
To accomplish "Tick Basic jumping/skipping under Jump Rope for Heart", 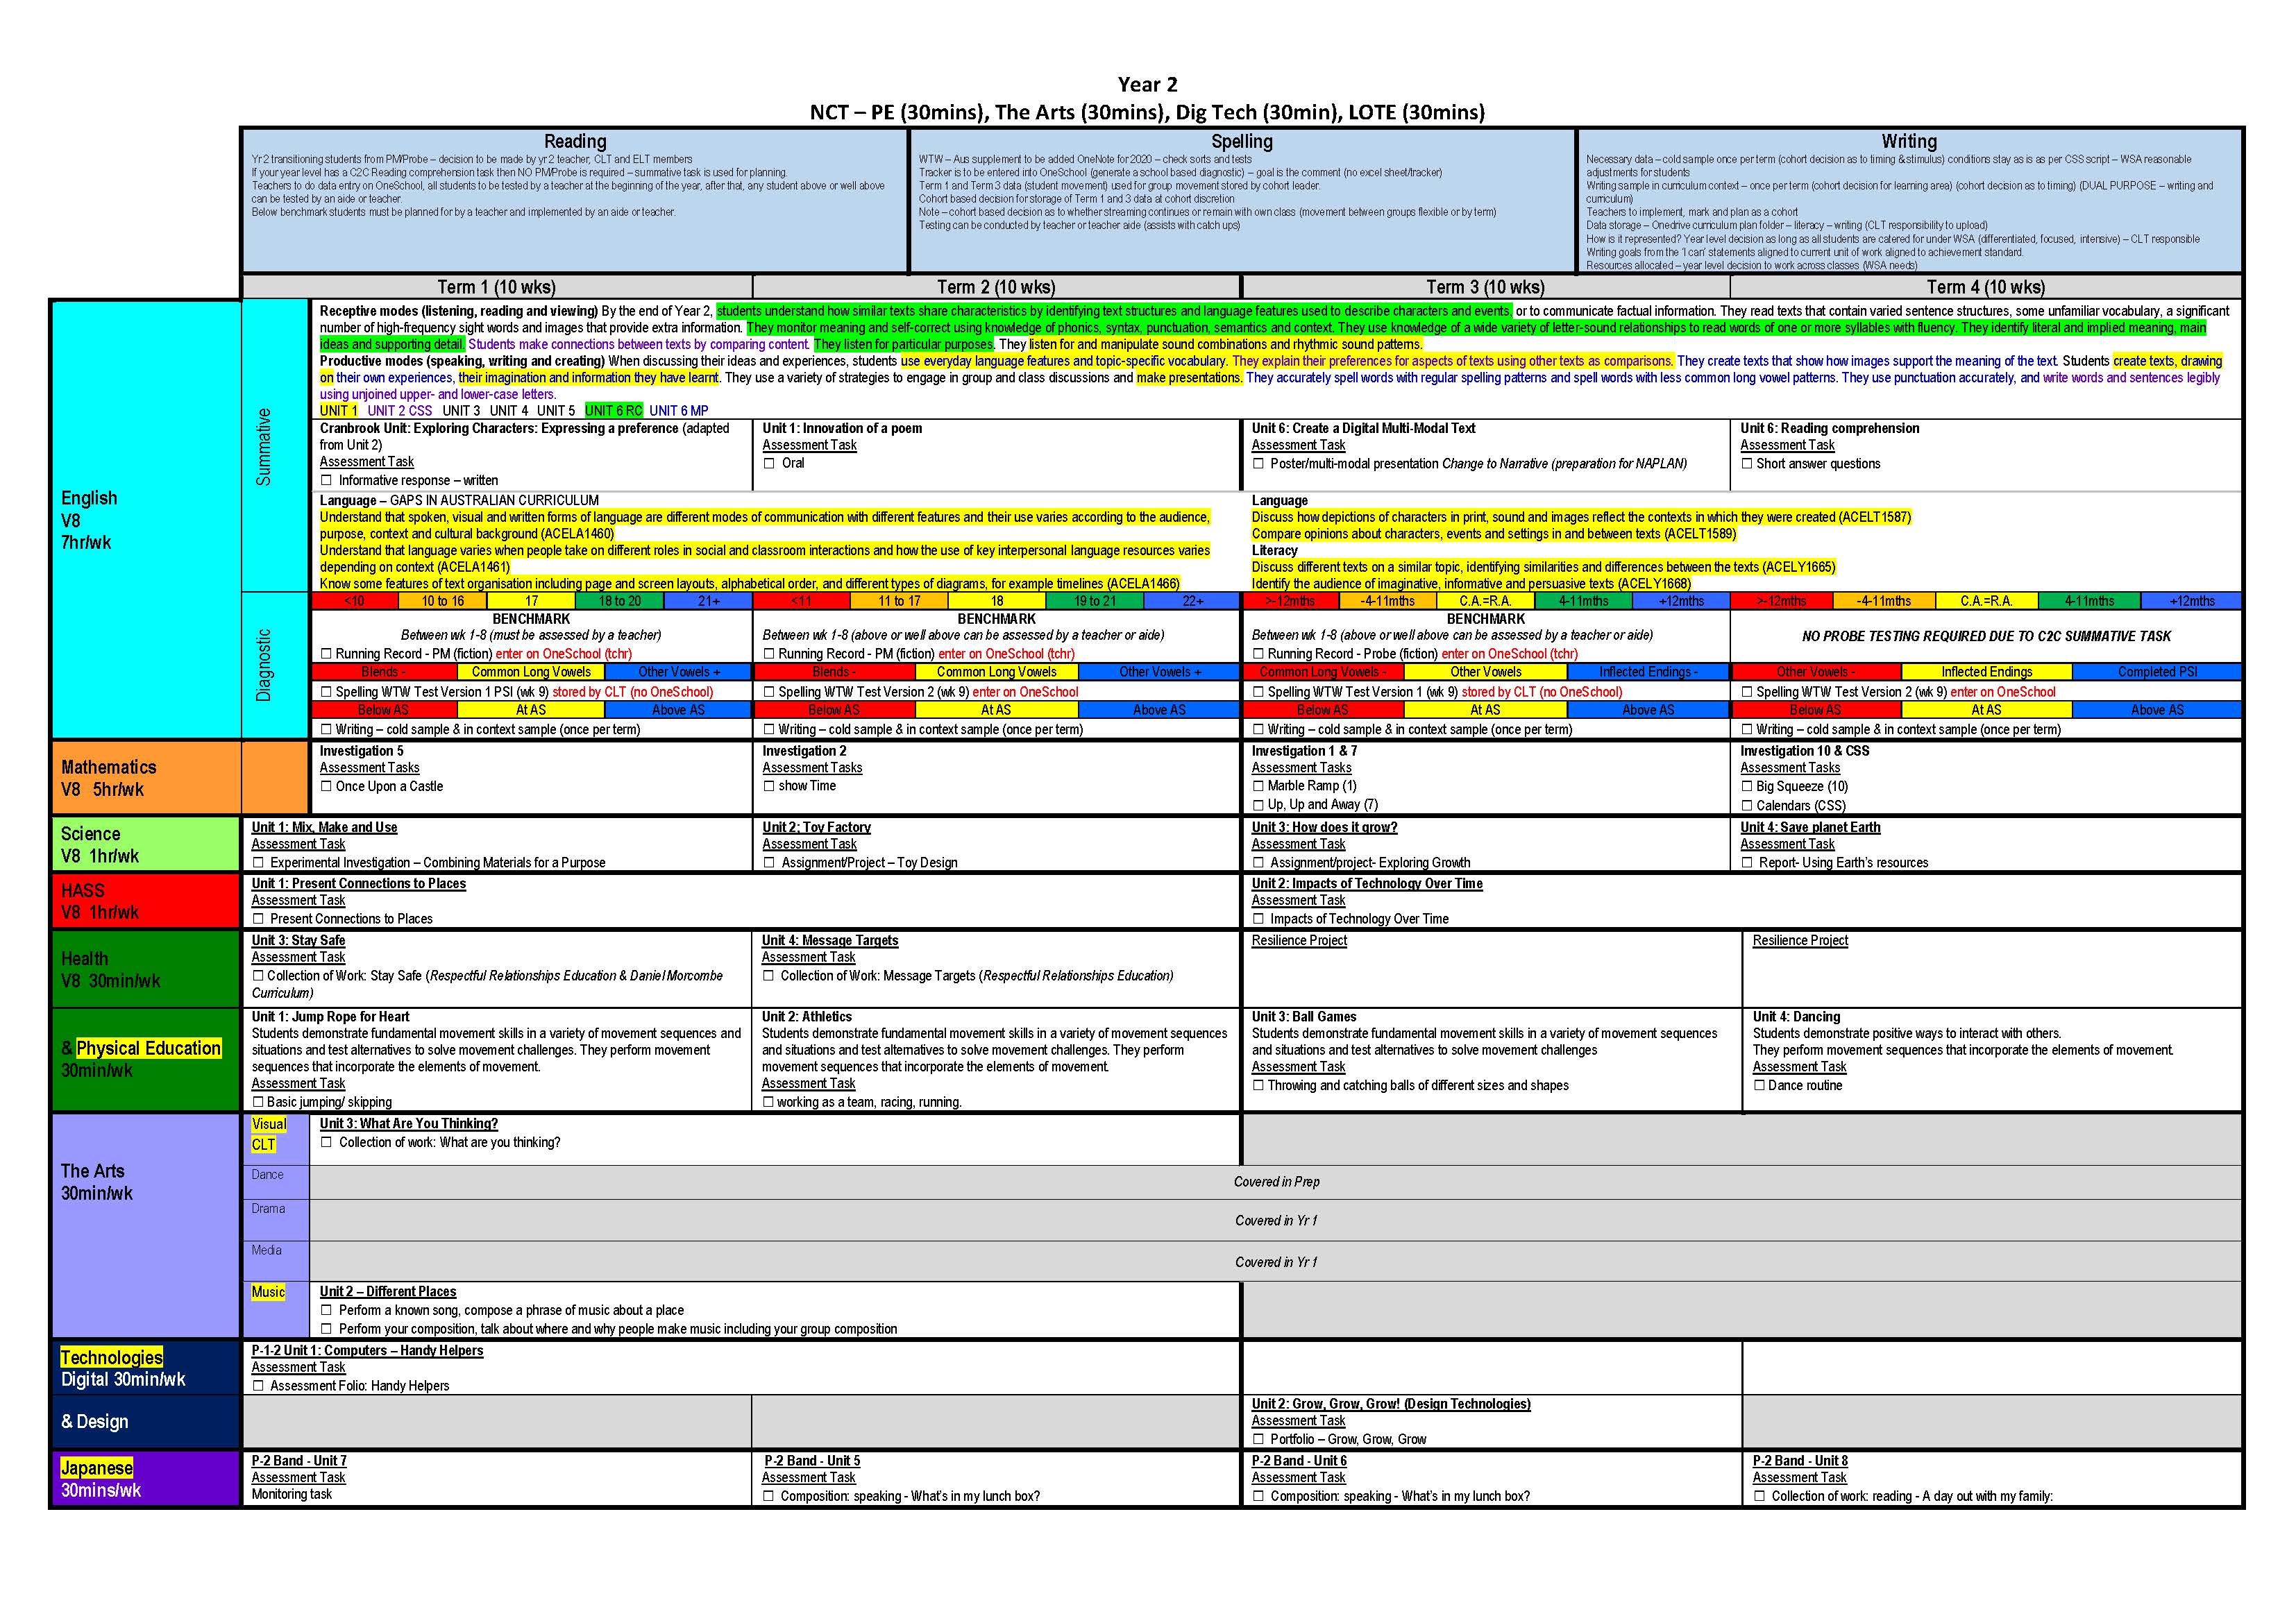I will click(x=258, y=1102).
